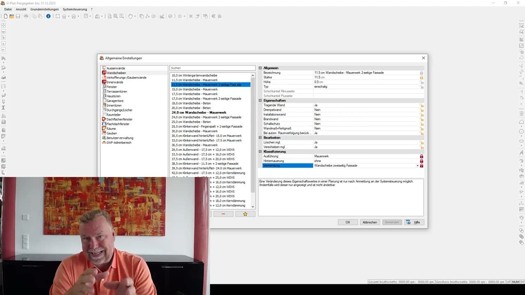Click the Suchen search field
This screenshot has width=525, height=295.
click(212, 68)
